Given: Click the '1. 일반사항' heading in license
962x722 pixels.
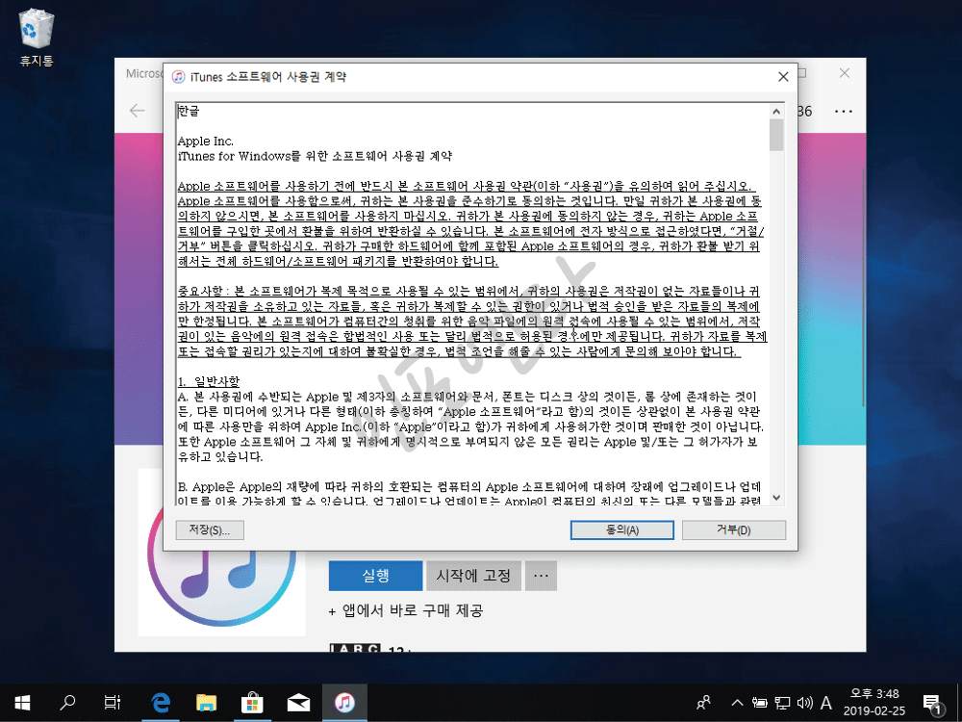Looking at the screenshot, I should click(209, 381).
